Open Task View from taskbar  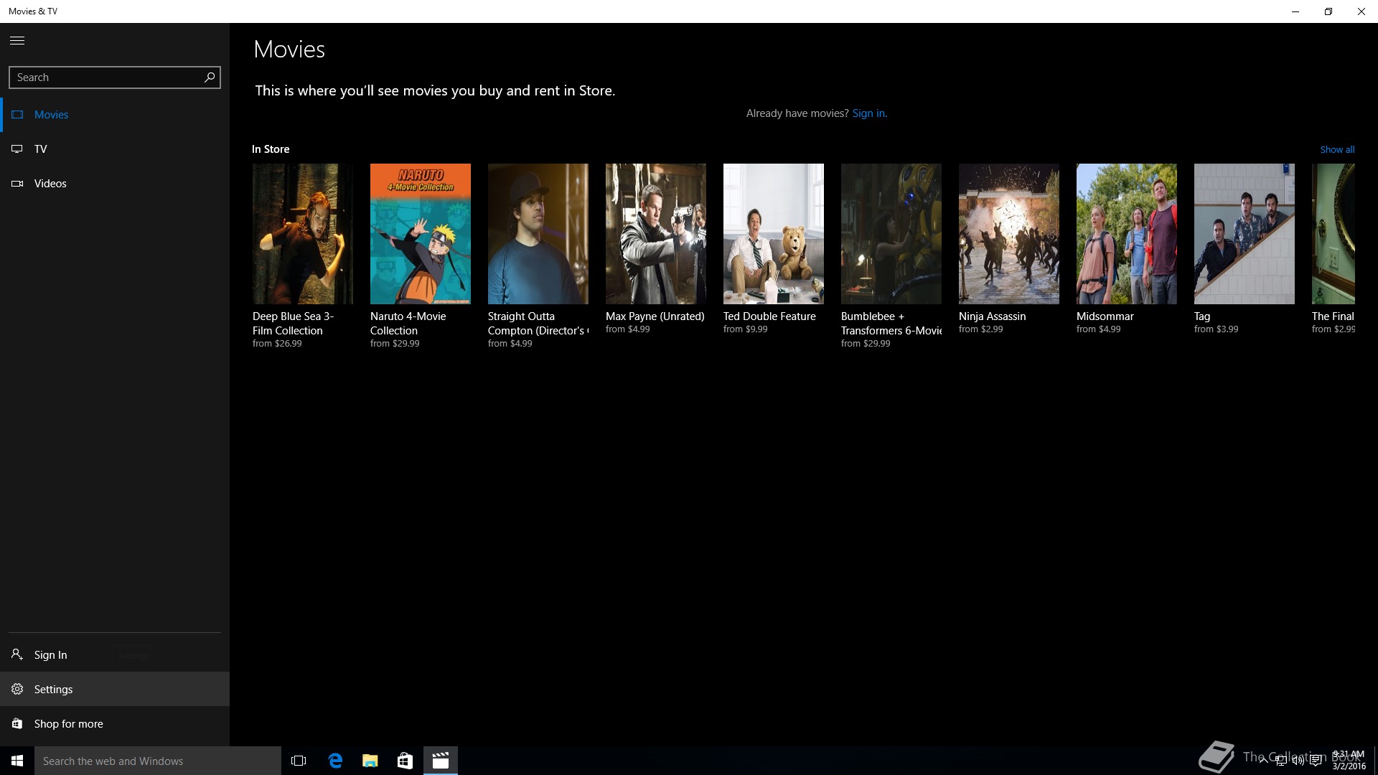pos(299,761)
